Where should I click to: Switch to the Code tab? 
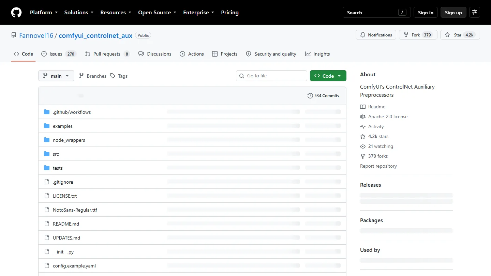pos(23,54)
